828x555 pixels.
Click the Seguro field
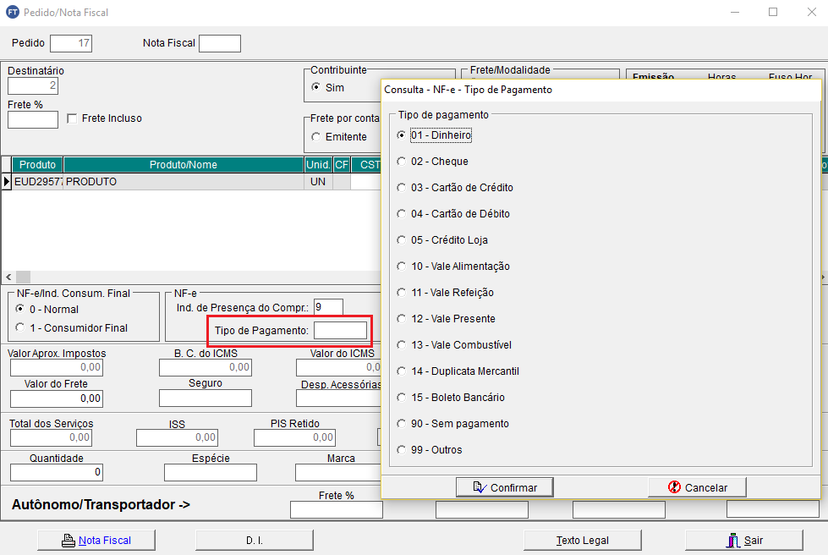tap(206, 398)
